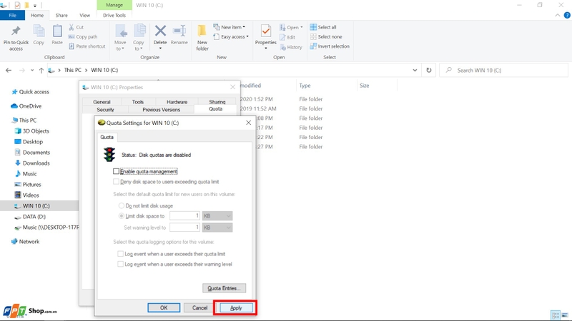The image size is (572, 321).
Task: Expand the Delete button dropdown arrow
Action: [160, 48]
